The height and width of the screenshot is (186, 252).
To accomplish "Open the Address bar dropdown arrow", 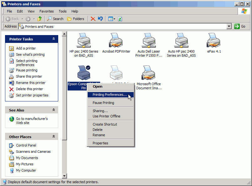I will [229, 26].
